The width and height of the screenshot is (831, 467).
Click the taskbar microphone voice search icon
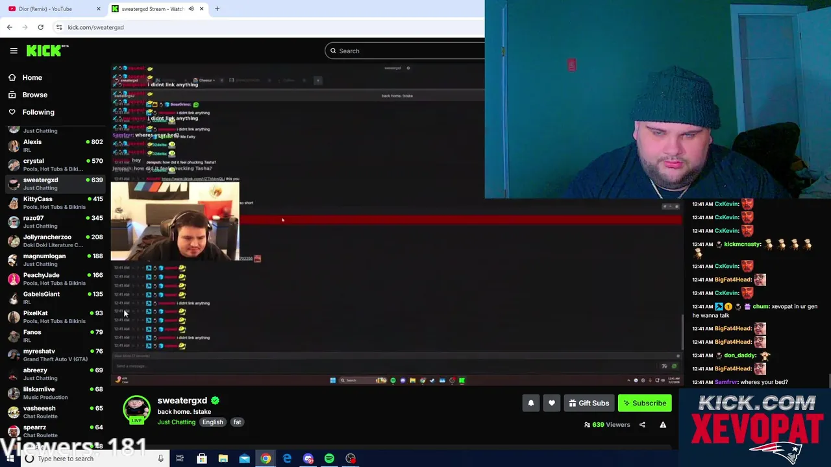[160, 459]
